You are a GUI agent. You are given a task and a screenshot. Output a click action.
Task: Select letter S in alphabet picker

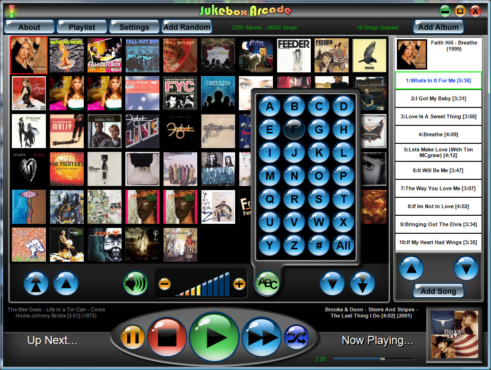[x=319, y=199]
